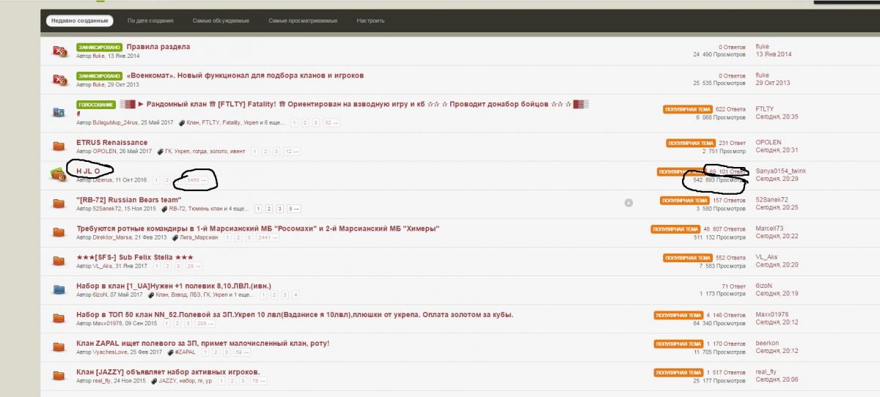
Task: Click the '#ZAPAL' tag link
Action: coord(186,352)
